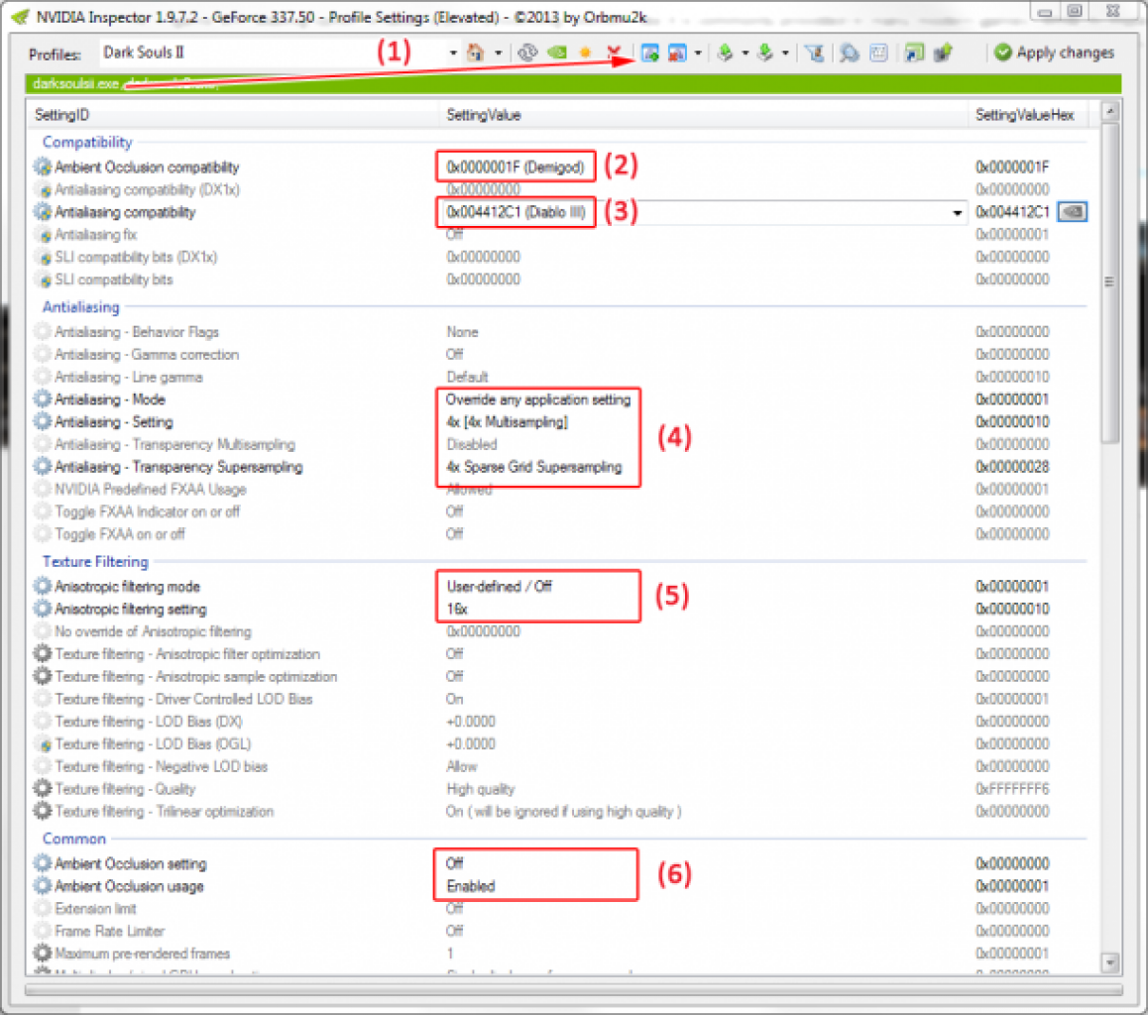Collapse the Compatibility group header
This screenshot has width=1148, height=1015.
point(87,142)
